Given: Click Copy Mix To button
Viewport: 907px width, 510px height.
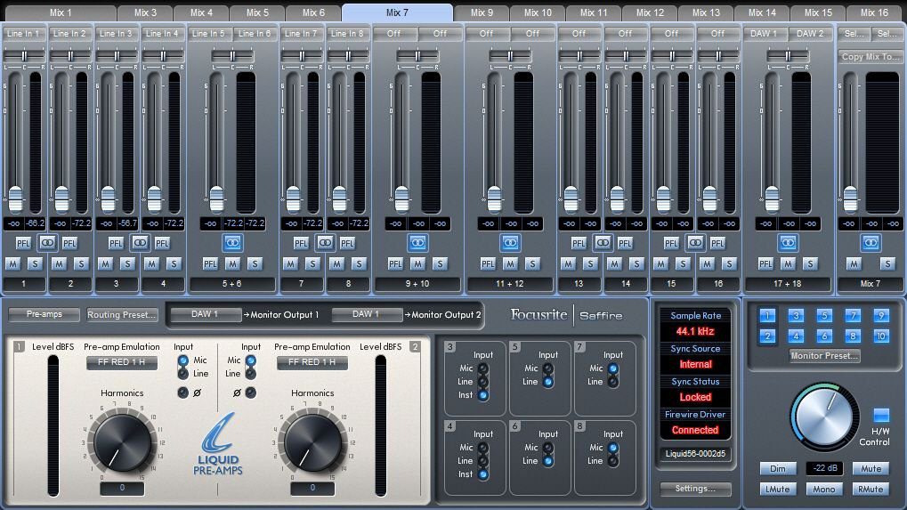Looking at the screenshot, I should click(870, 57).
